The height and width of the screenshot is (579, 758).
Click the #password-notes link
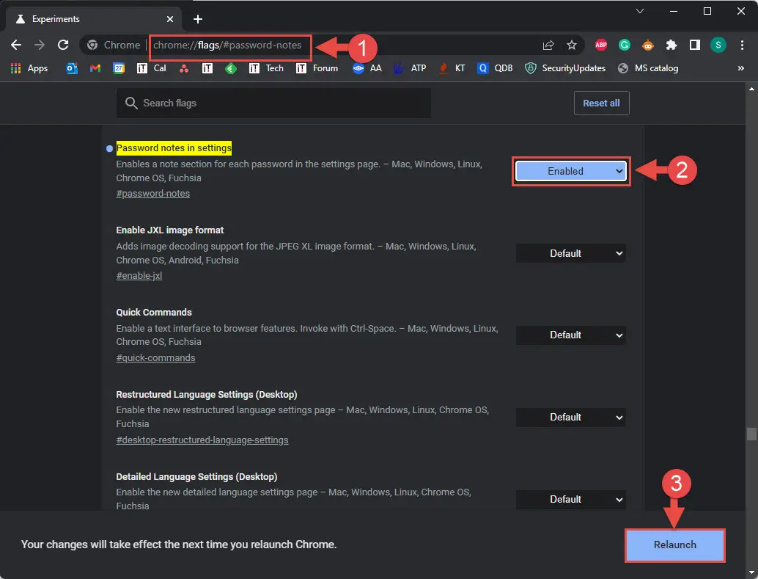point(152,194)
